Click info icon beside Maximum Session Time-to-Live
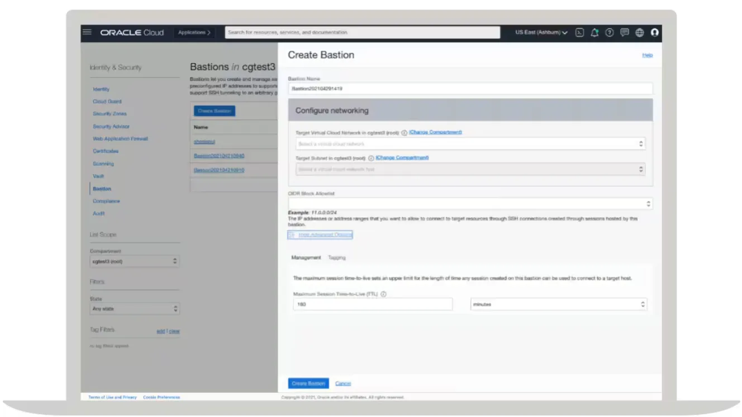742x417 pixels. (x=384, y=294)
